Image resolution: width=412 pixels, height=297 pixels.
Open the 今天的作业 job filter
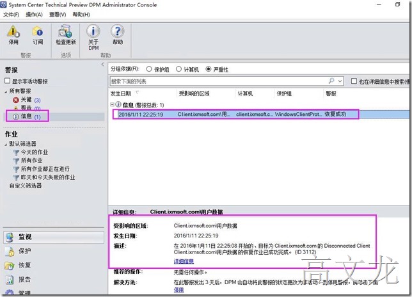(31, 152)
